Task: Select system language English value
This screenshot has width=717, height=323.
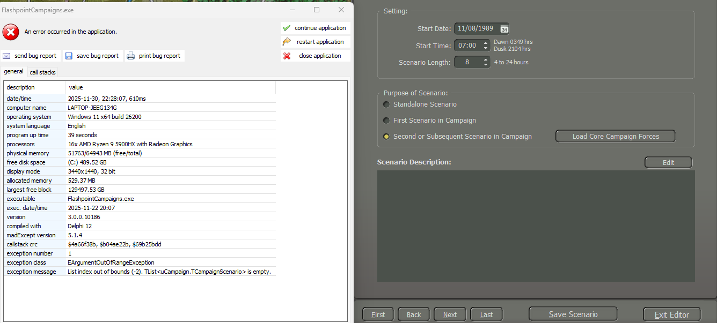Action: [77, 126]
